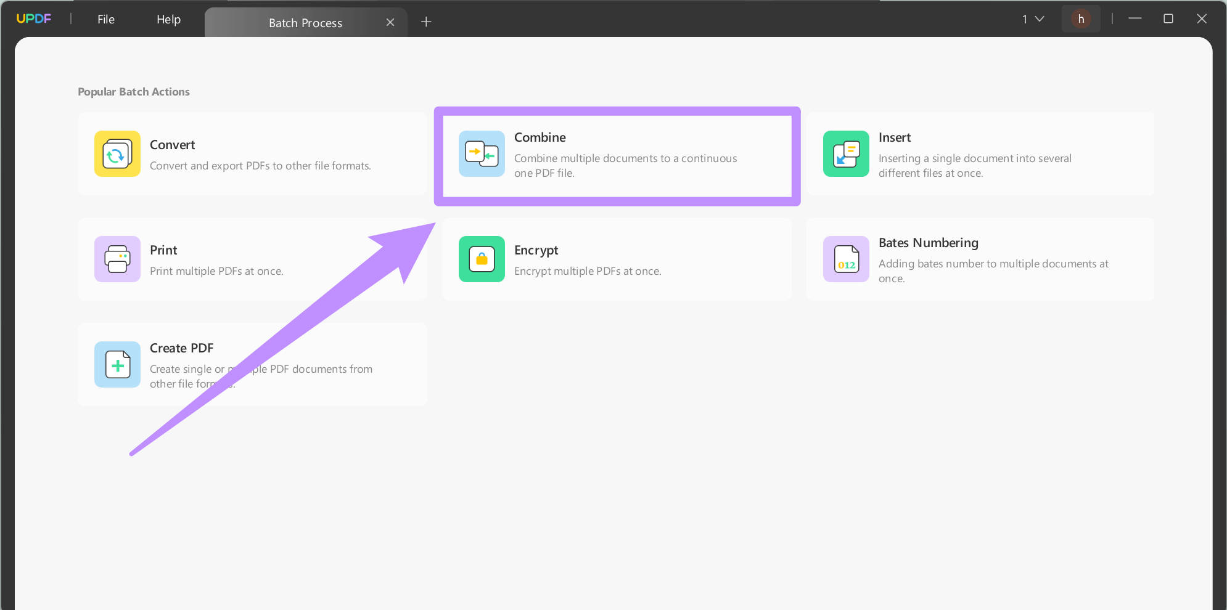Add a new tab with plus button

426,22
